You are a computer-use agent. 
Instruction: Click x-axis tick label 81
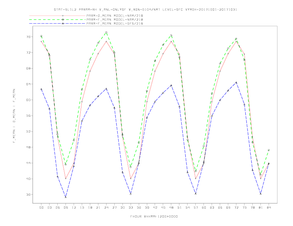click(261, 208)
